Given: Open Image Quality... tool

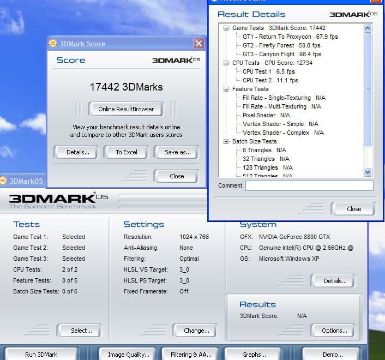Looking at the screenshot, I should coord(128,355).
